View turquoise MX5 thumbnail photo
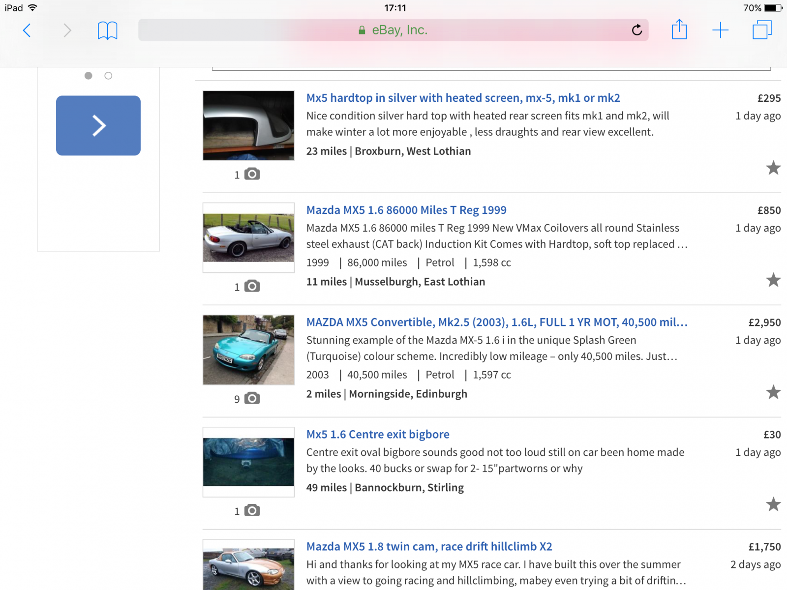 point(248,350)
